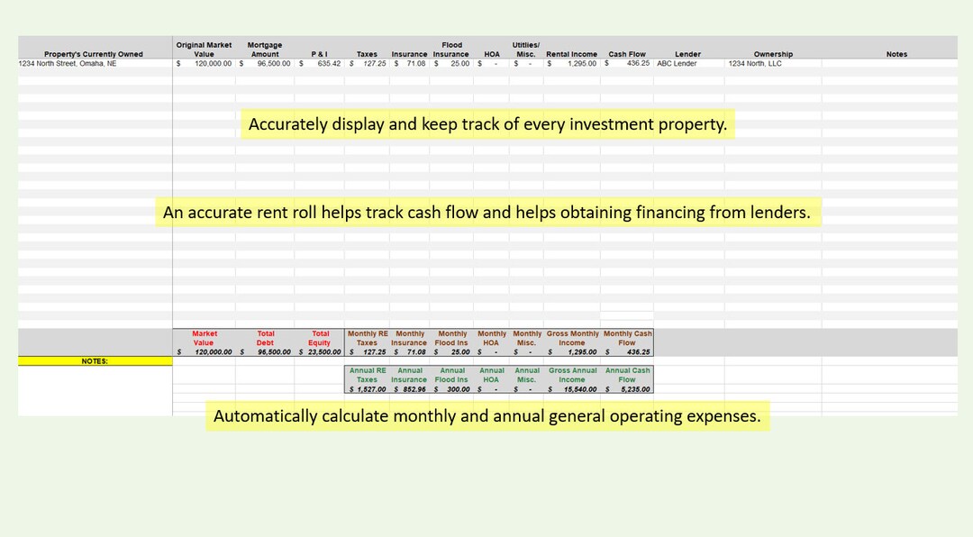Click the Flood Insurance column header
Image resolution: width=973 pixels, height=537 pixels.
click(x=451, y=49)
